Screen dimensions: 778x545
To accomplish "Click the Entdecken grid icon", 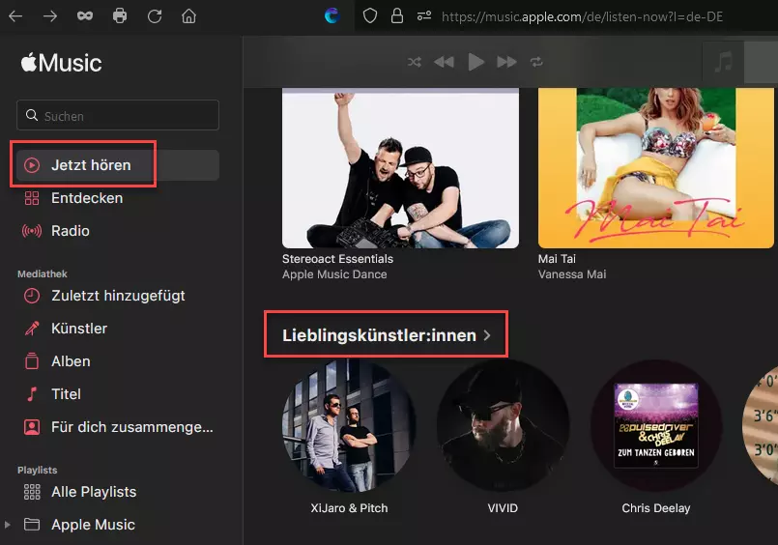I will tap(32, 198).
